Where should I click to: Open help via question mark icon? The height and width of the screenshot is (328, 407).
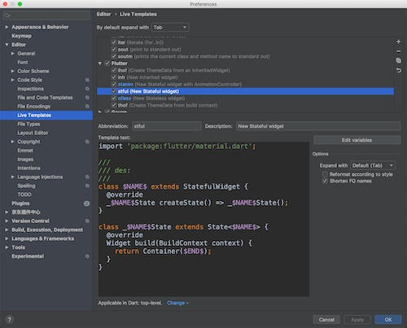9,320
